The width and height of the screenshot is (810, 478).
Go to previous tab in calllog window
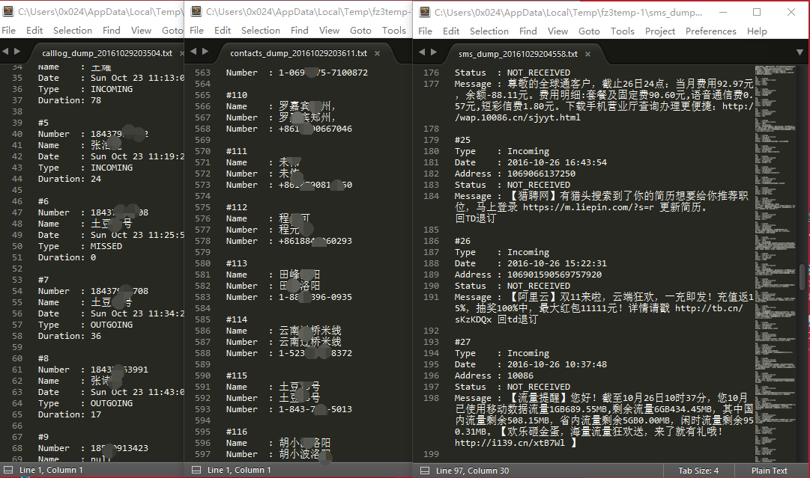(x=5, y=52)
